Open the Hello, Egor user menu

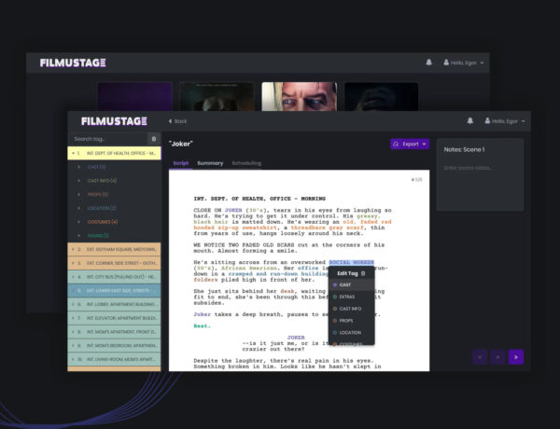pyautogui.click(x=504, y=121)
